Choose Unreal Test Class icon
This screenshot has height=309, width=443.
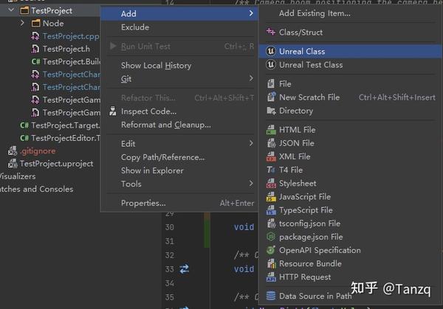click(x=271, y=65)
